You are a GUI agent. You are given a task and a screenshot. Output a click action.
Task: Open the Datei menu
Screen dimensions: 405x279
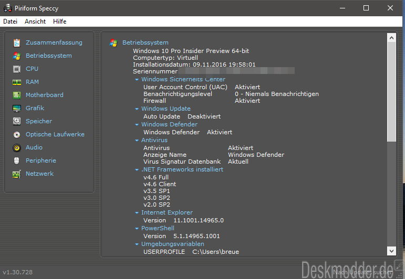click(11, 22)
